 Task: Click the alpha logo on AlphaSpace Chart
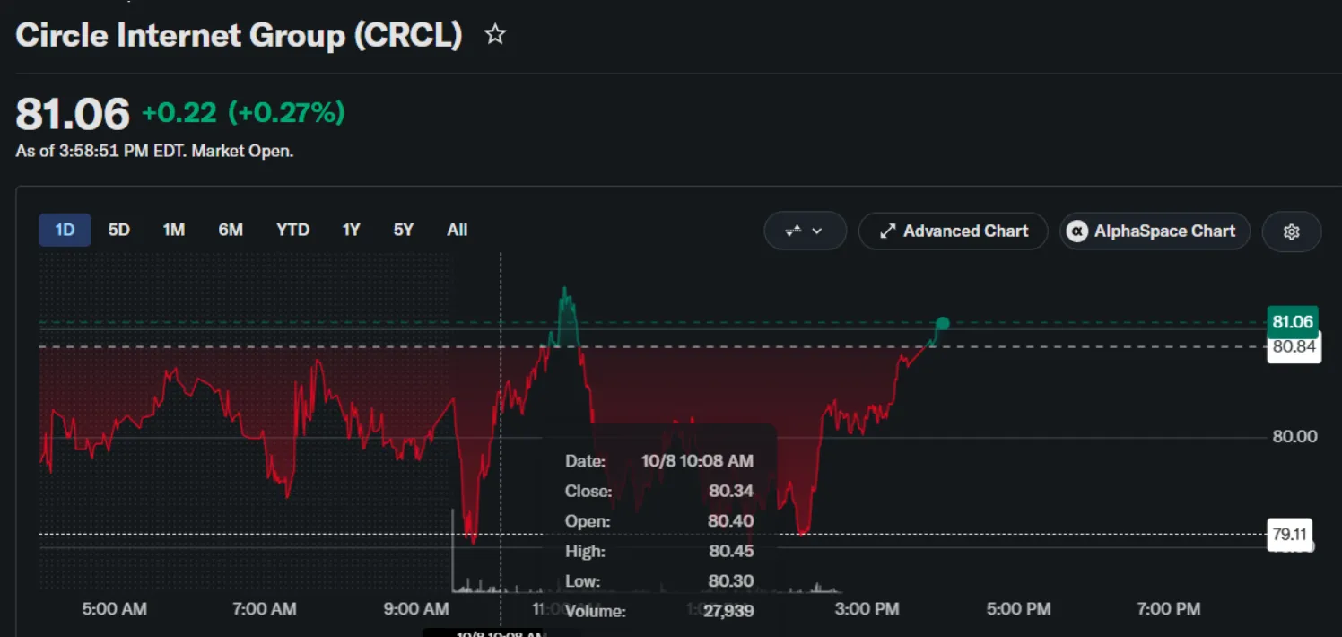click(x=1076, y=231)
